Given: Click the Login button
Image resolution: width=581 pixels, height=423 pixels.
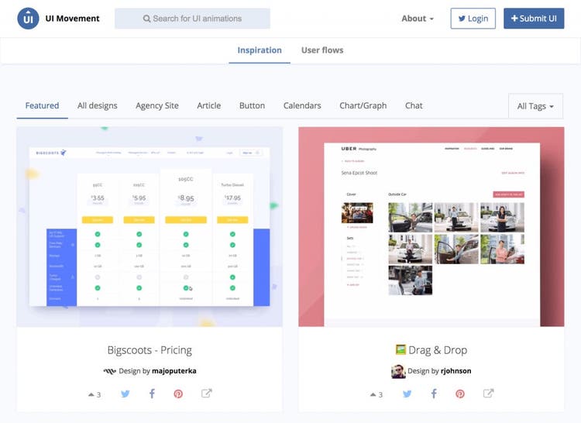Looking at the screenshot, I should point(473,19).
